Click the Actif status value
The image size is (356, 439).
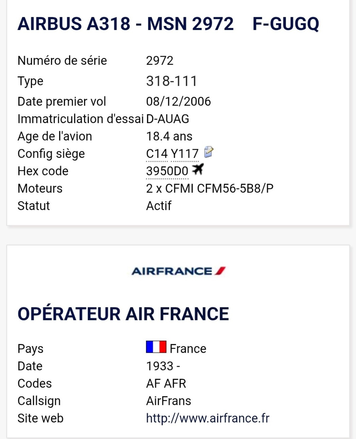pos(159,206)
